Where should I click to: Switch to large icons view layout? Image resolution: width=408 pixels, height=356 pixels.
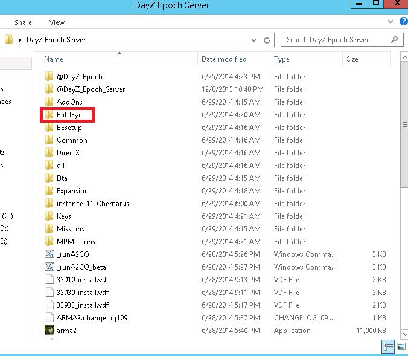point(401,347)
